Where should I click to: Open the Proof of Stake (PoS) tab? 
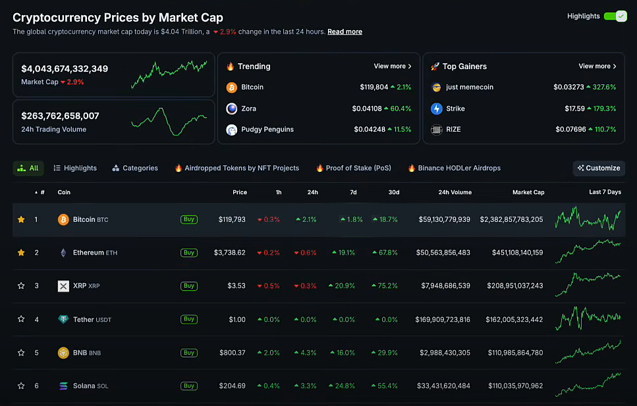354,168
